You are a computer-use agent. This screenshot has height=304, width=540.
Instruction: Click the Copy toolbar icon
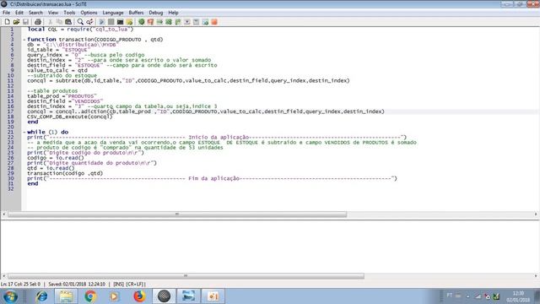point(59,22)
